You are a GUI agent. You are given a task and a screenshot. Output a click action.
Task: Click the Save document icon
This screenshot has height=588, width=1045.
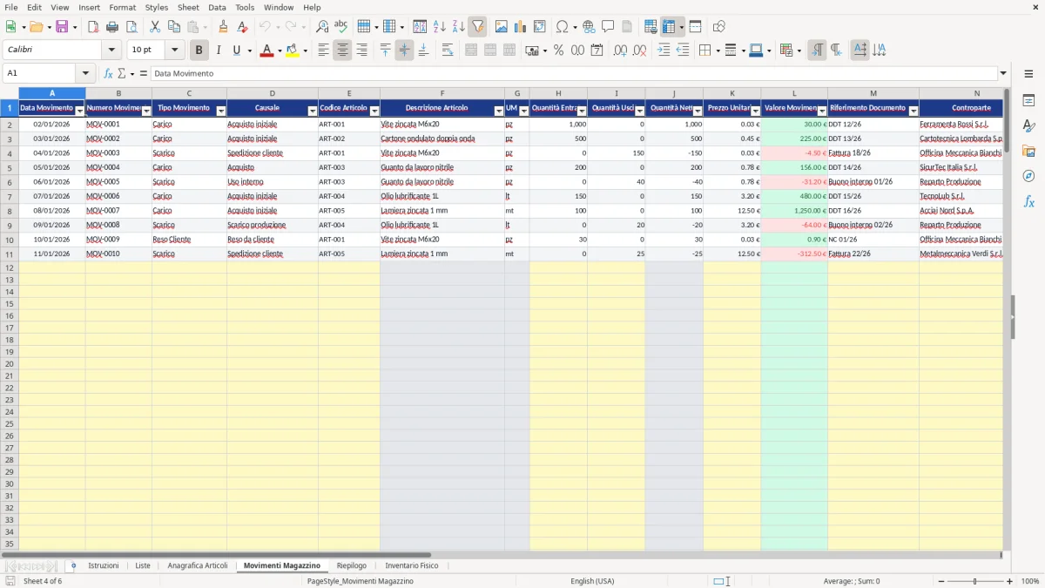(x=62, y=27)
